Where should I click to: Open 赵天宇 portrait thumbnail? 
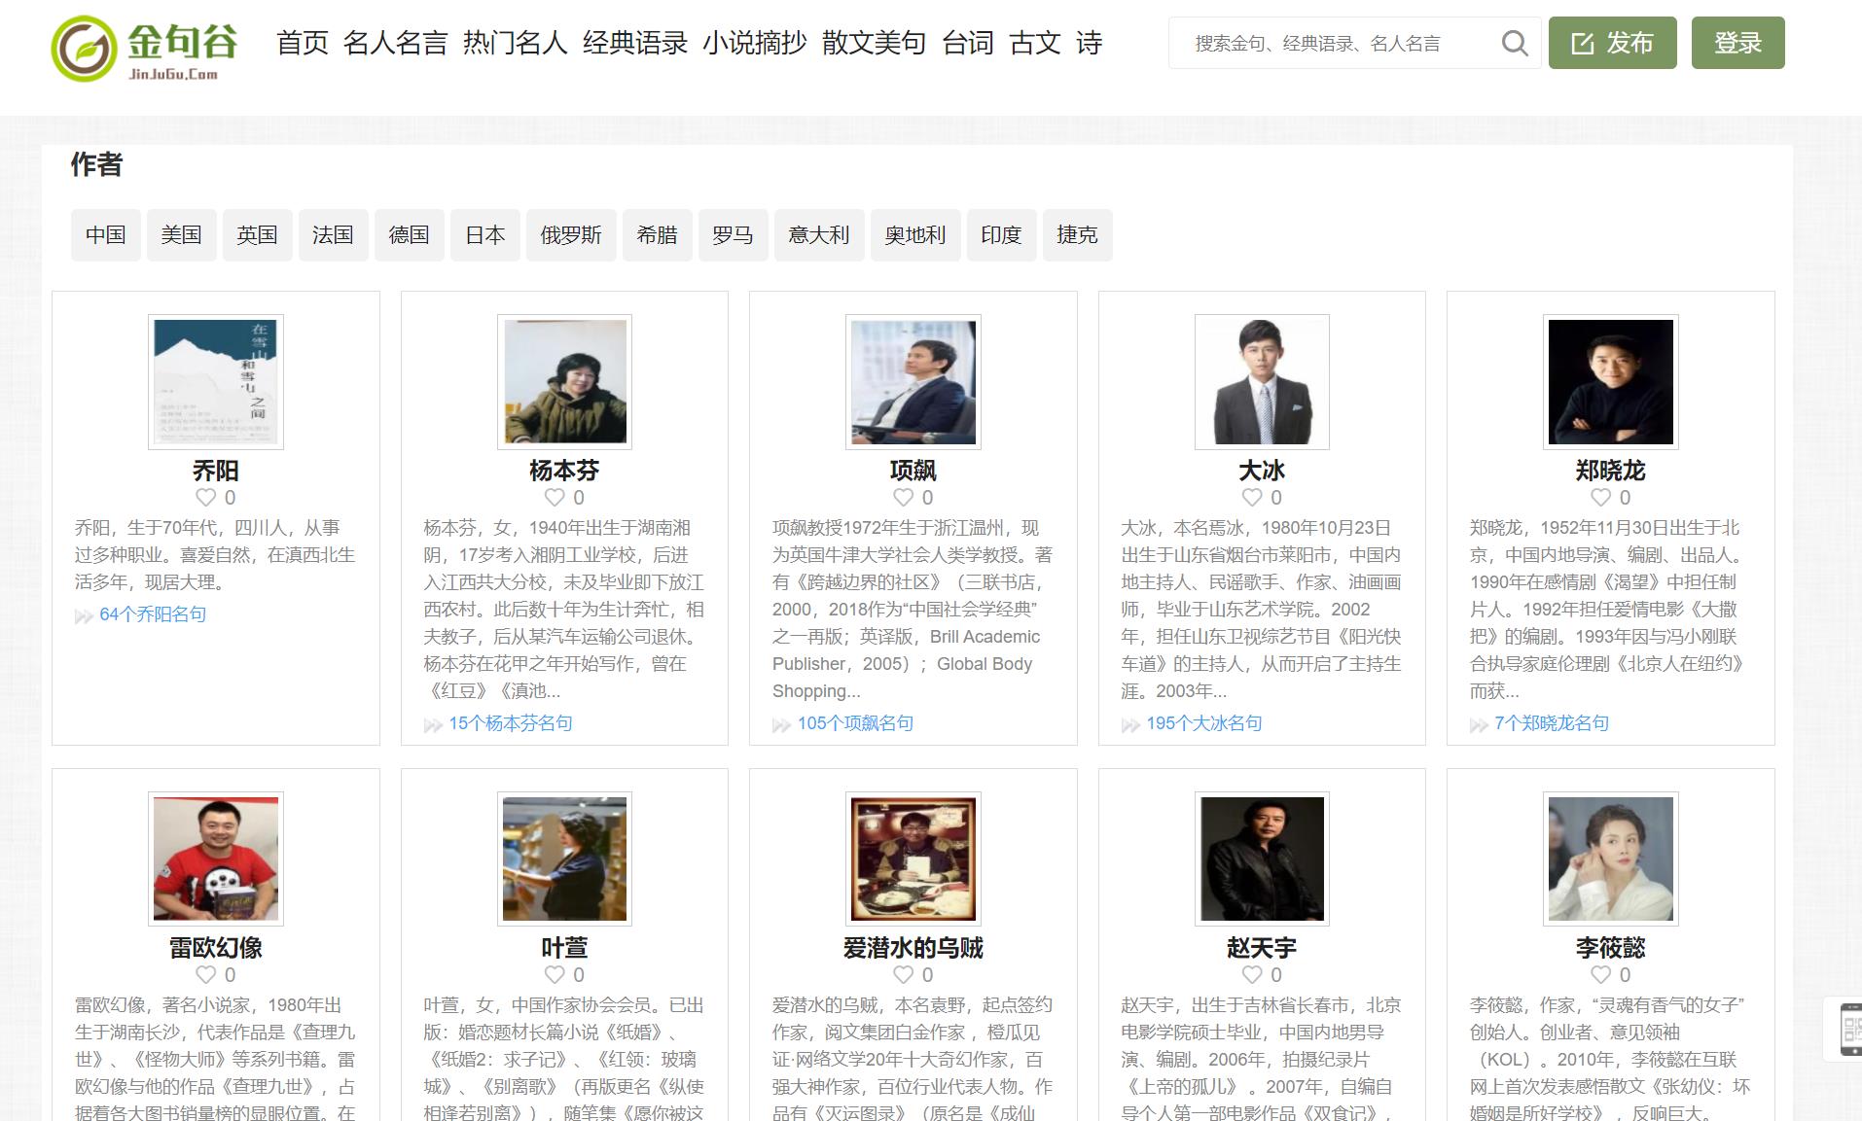(1262, 858)
